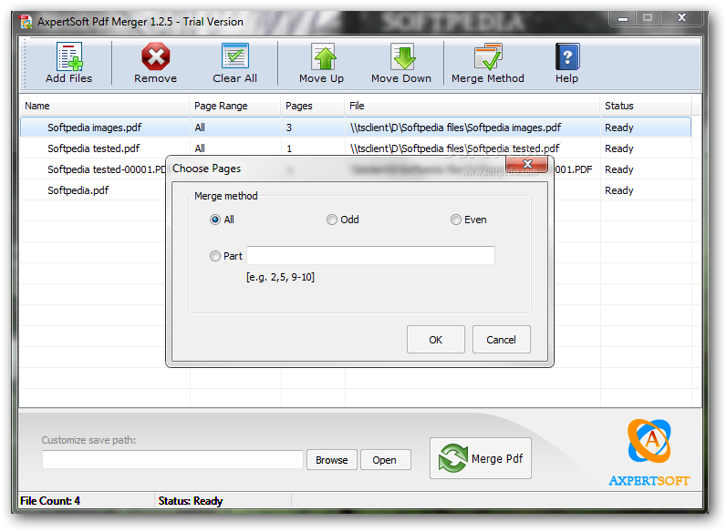This screenshot has height=532, width=727.
Task: Click the app icon in title bar
Action: [x=26, y=22]
